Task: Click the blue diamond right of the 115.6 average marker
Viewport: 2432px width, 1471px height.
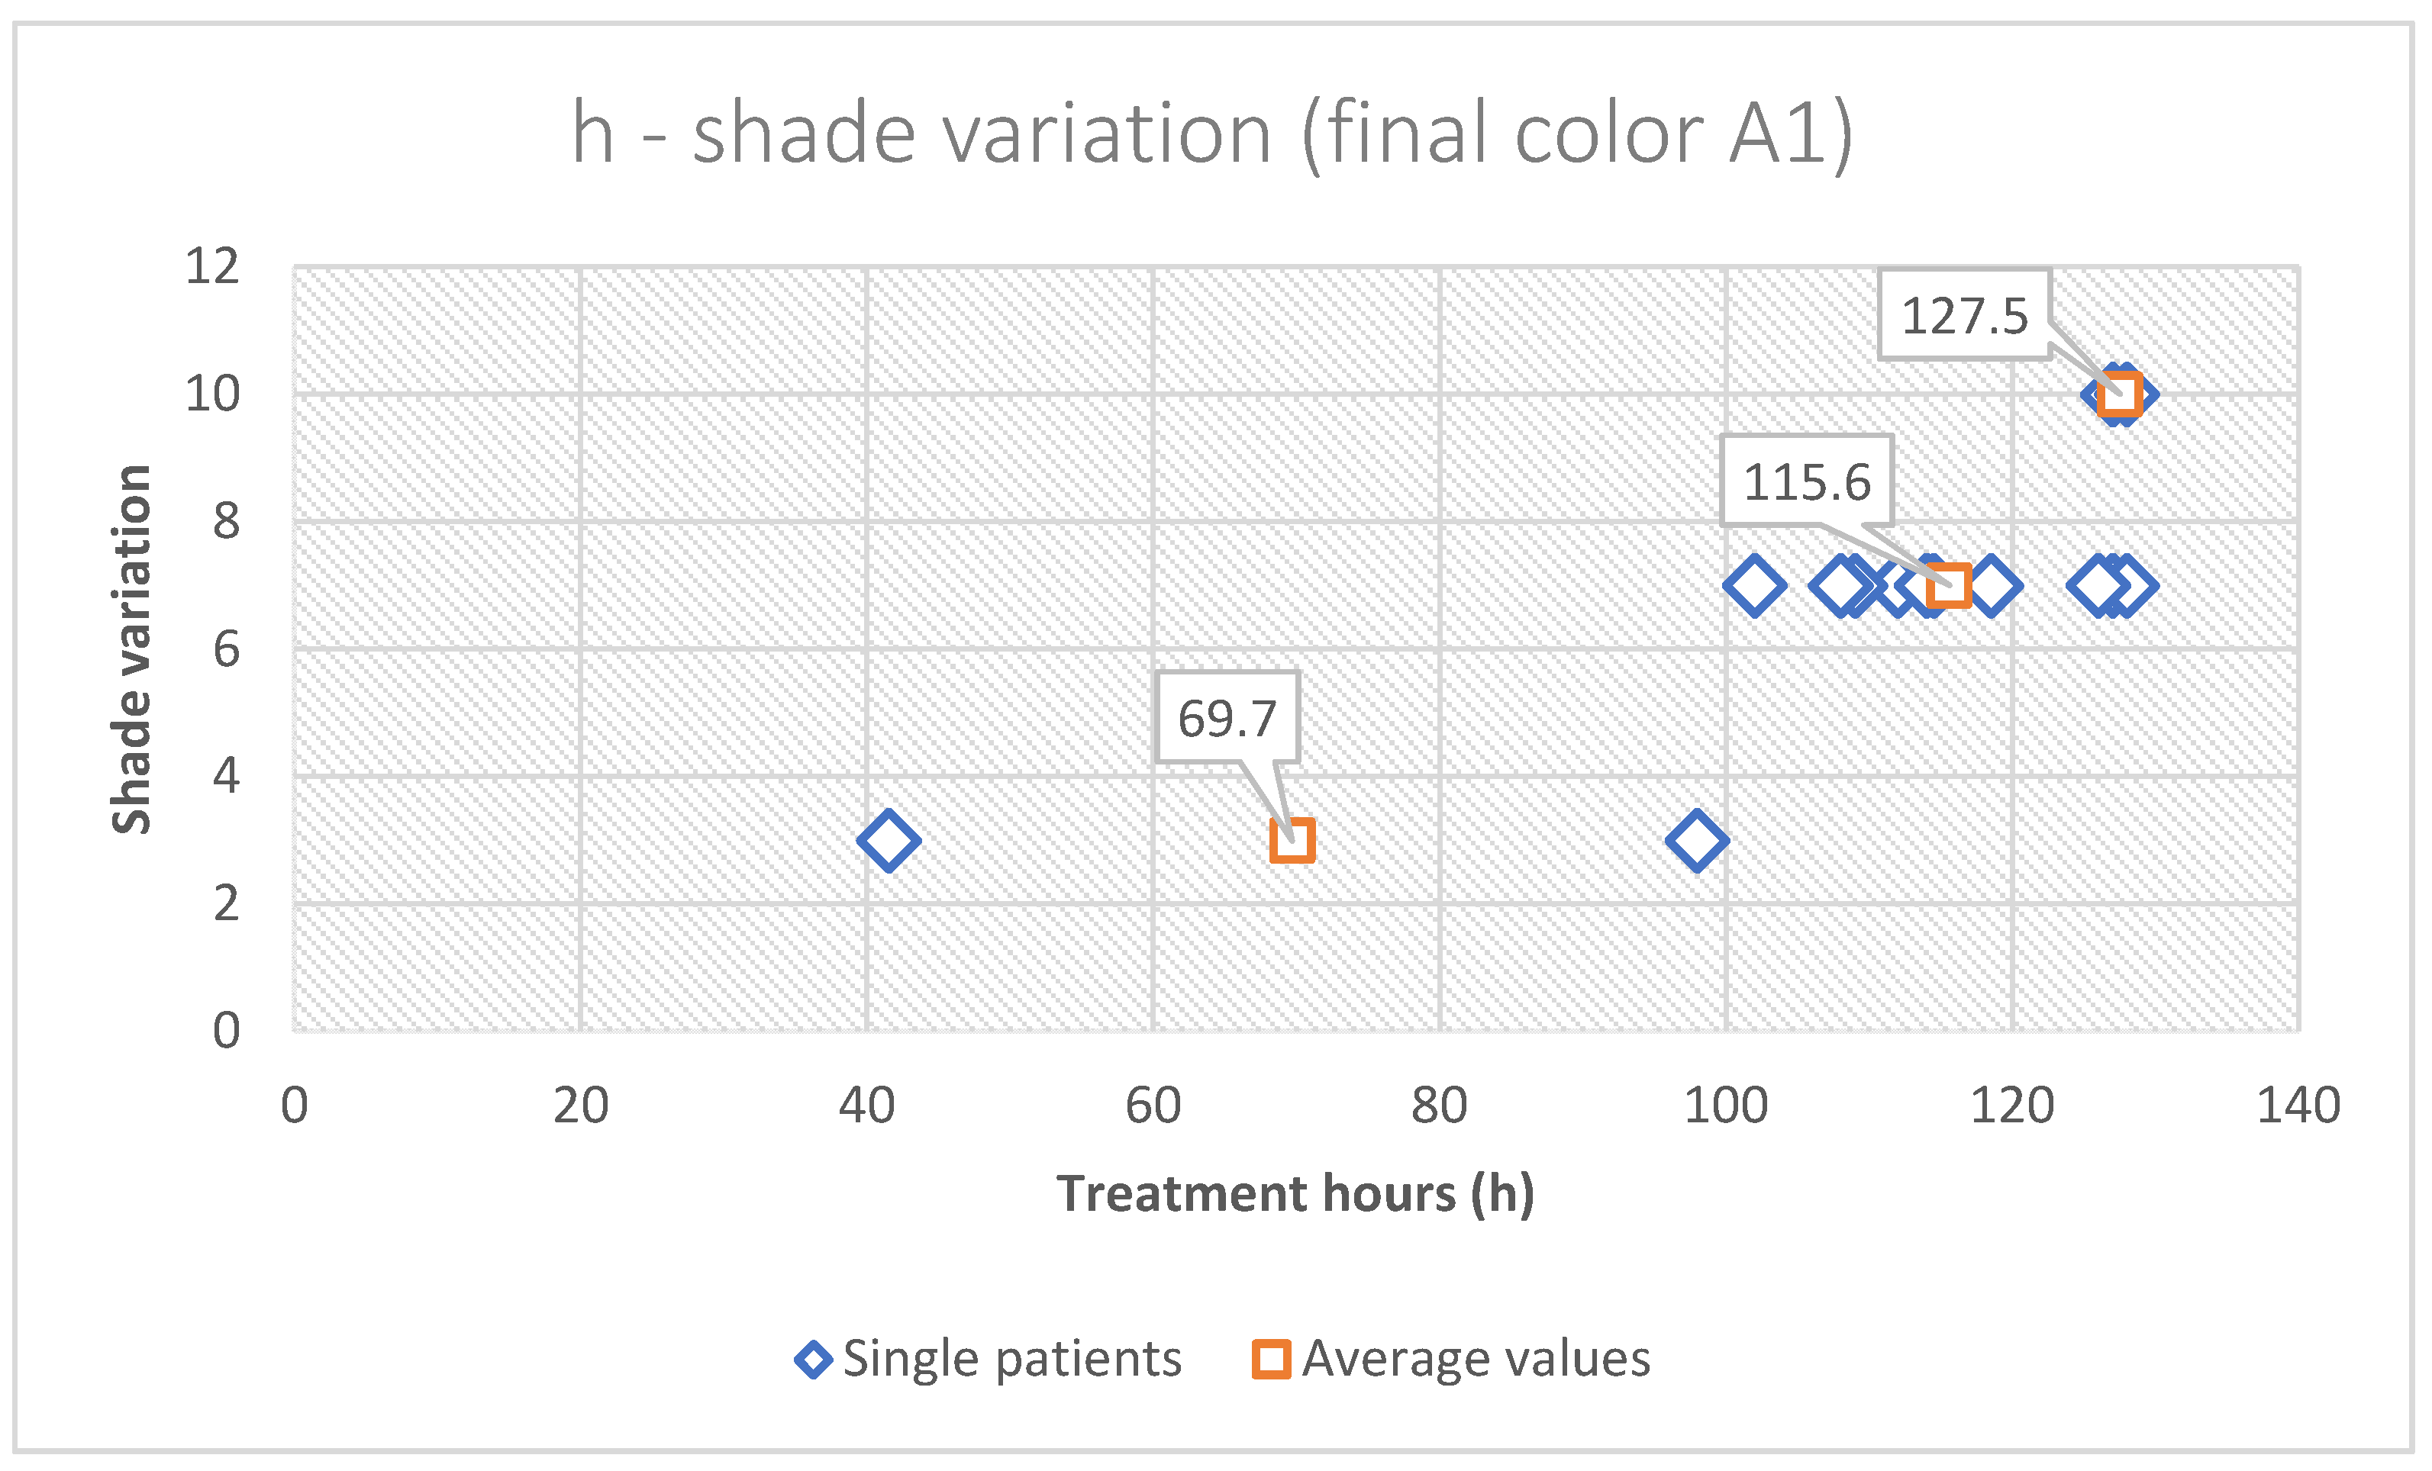Action: click(x=1992, y=586)
